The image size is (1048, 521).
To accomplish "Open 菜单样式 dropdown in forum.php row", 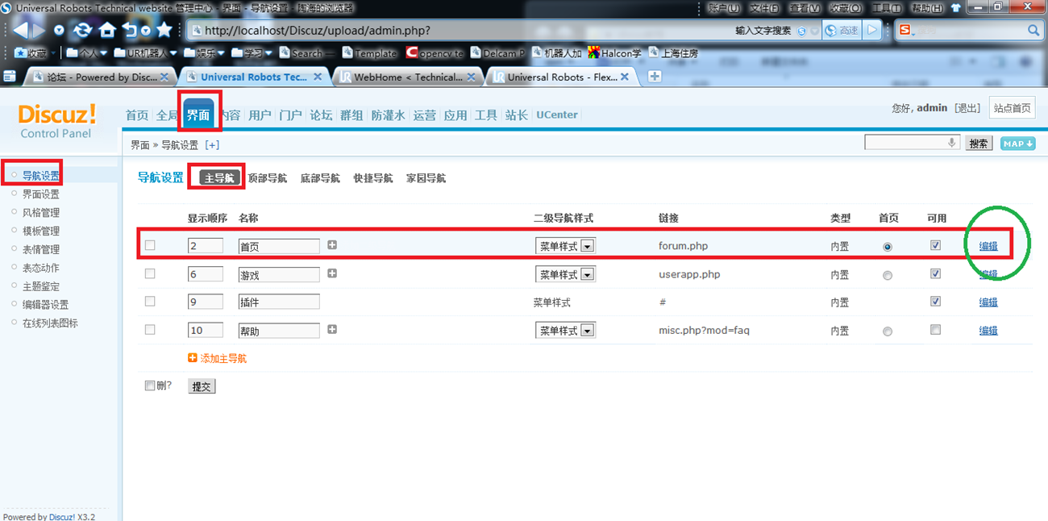I will (565, 246).
